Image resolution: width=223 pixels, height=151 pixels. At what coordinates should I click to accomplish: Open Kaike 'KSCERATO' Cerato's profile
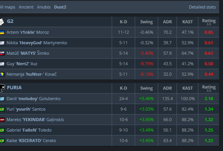pyautogui.click(x=31, y=141)
